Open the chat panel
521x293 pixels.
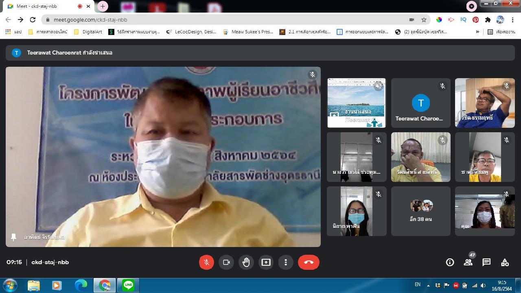point(486,262)
